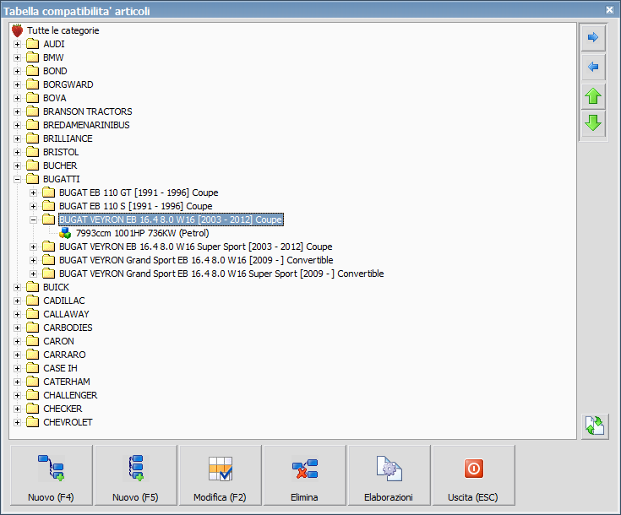The height and width of the screenshot is (515, 621).
Task: Select the BREDAMENARINIBUS entry
Action: click(86, 125)
